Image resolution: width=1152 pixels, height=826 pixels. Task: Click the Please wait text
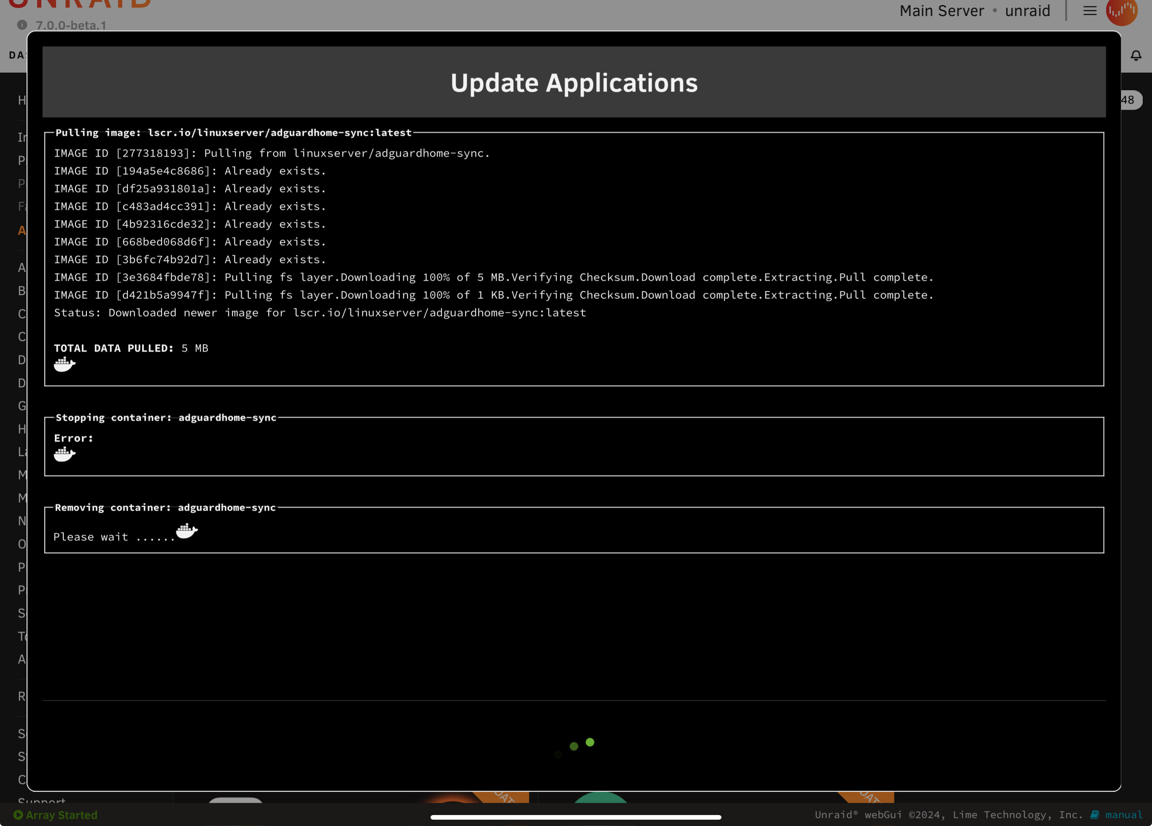pyautogui.click(x=114, y=537)
